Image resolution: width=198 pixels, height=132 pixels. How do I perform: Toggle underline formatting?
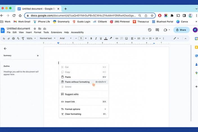tap(100, 38)
